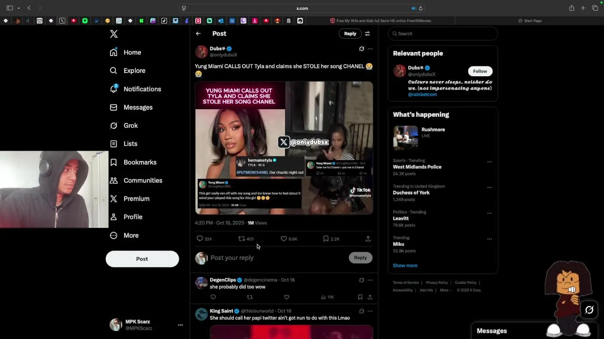The height and width of the screenshot is (339, 604).
Task: Open Grok from the sidebar
Action: pos(124,126)
